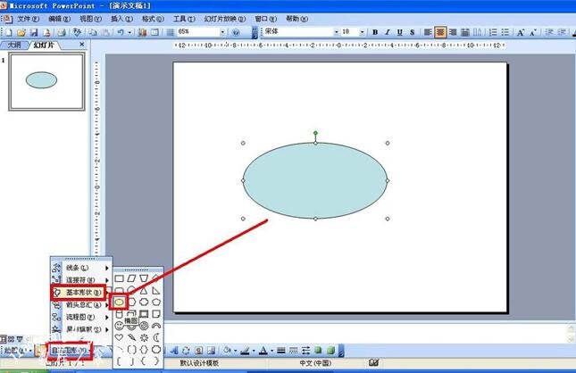
Task: Switch to the 大纲 outline tab
Action: point(14,46)
